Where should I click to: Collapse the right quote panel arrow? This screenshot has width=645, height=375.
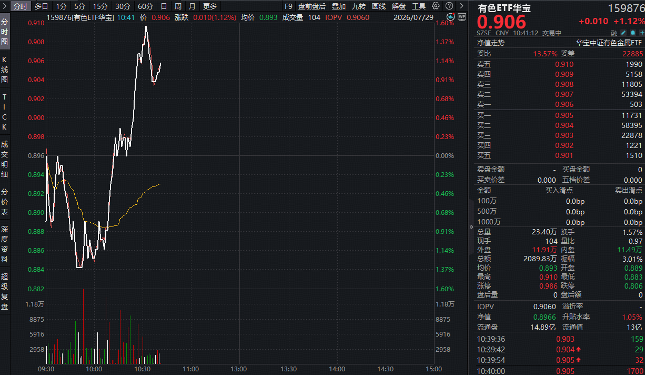(x=471, y=227)
